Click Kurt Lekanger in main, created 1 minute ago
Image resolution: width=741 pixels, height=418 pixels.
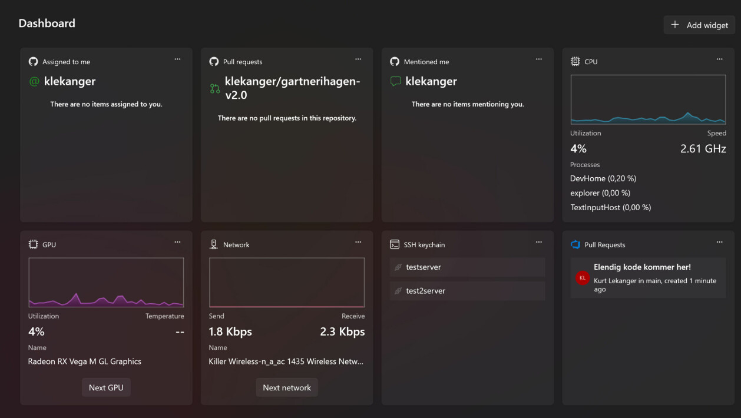(x=655, y=285)
